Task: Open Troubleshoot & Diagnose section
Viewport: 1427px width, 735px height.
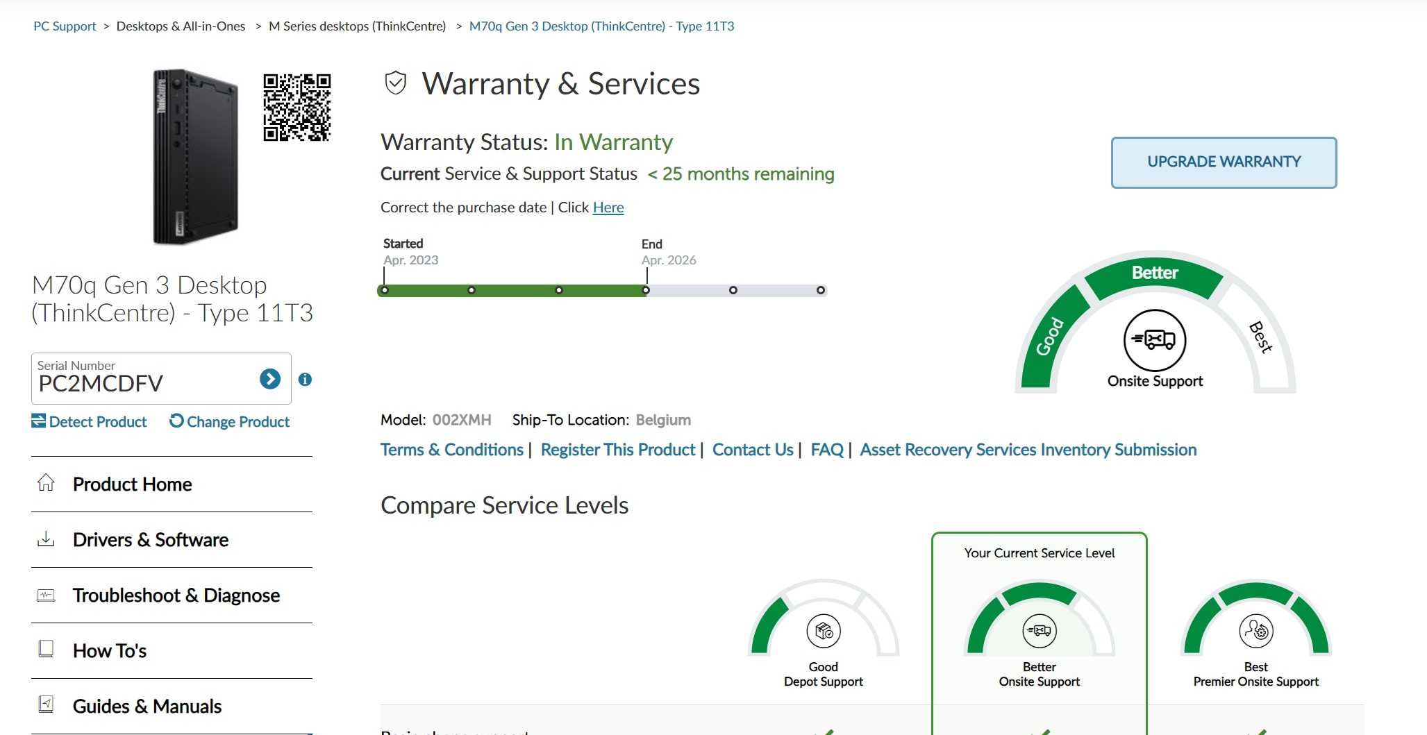Action: pyautogui.click(x=172, y=595)
